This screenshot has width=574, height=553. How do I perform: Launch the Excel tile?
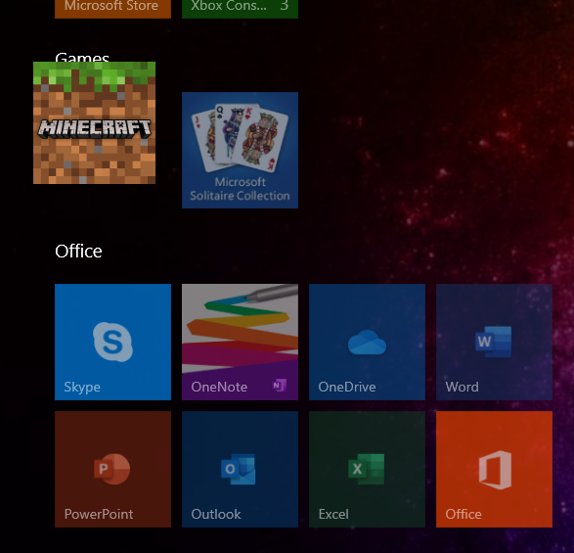[x=367, y=469]
